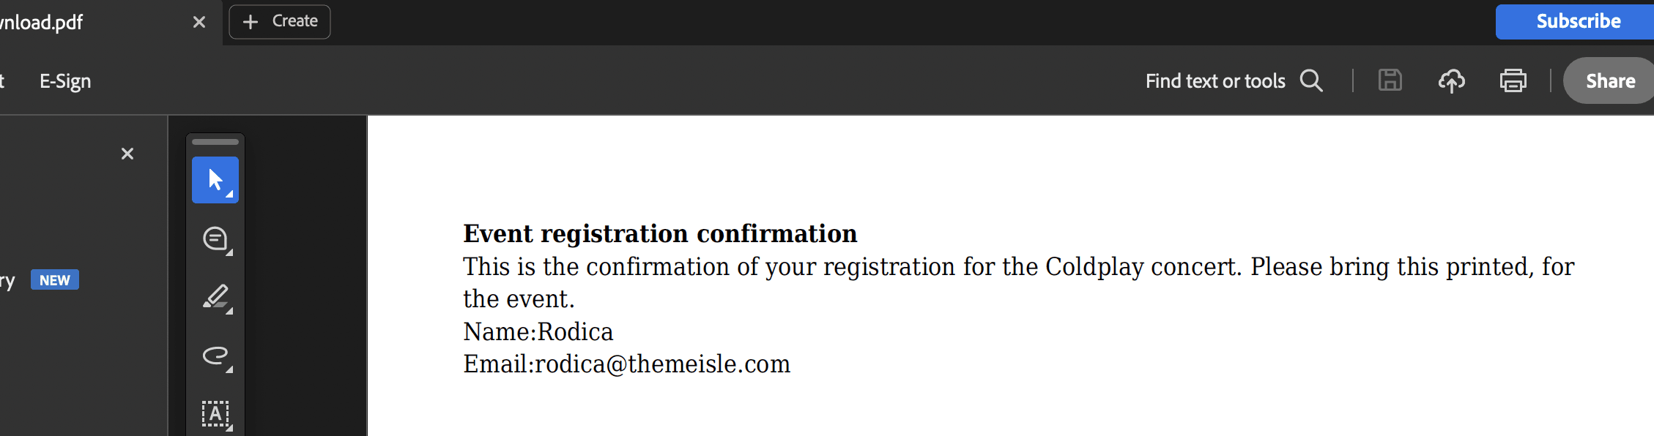Select the text box tool

(215, 414)
